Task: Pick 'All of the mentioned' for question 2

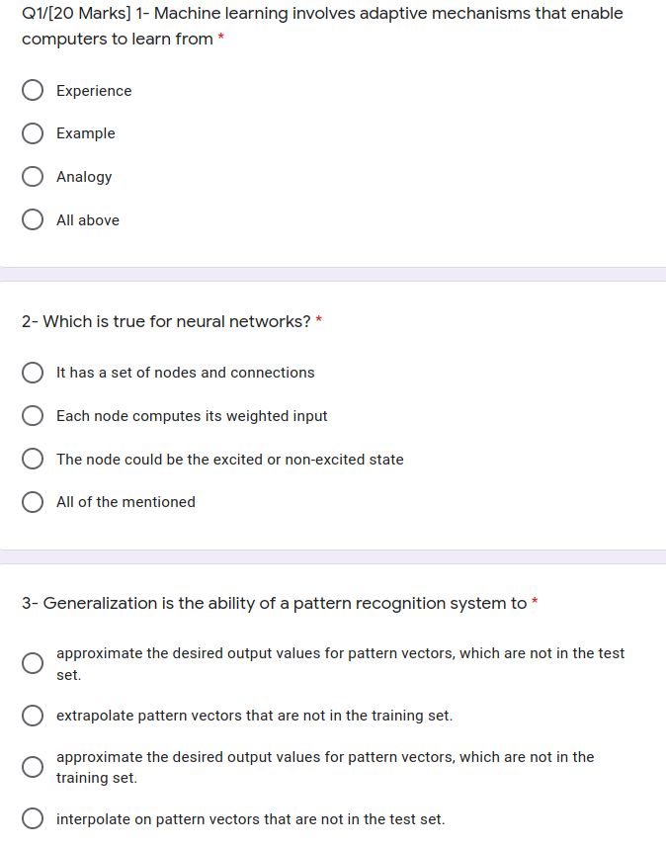Action: pos(33,502)
